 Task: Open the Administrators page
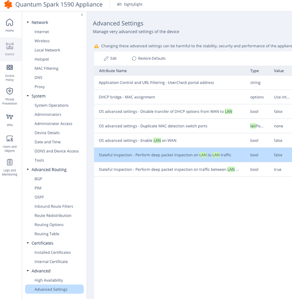(x=48, y=114)
